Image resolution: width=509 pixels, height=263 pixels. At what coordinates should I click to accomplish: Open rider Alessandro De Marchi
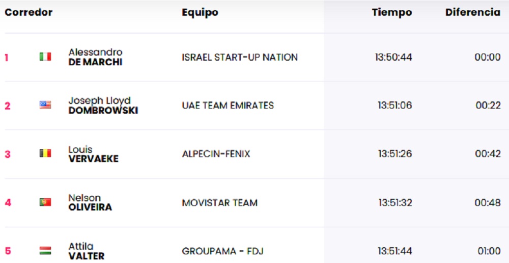click(96, 57)
